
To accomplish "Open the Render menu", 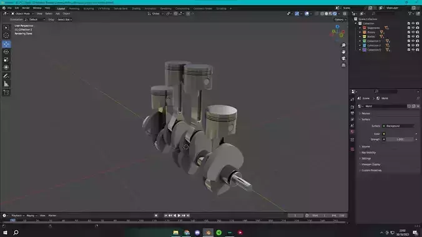I will [26, 8].
